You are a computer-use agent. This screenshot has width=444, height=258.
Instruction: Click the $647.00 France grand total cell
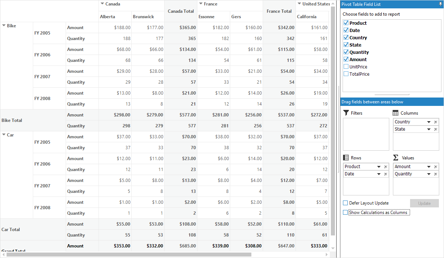click(279, 246)
